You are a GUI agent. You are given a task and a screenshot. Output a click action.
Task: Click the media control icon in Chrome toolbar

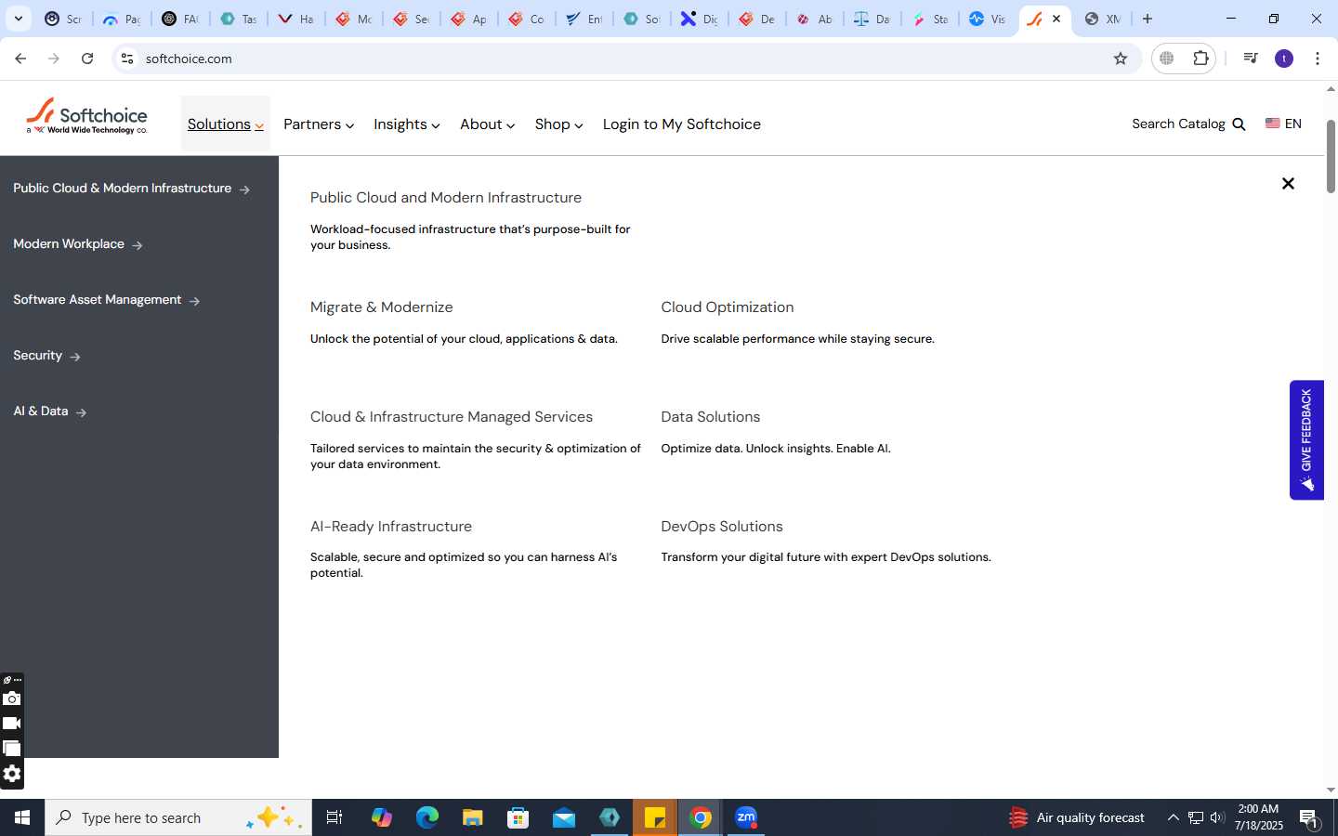click(x=1251, y=59)
